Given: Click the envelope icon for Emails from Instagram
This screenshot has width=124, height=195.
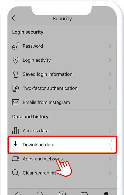Looking at the screenshot, I should 16,102.
